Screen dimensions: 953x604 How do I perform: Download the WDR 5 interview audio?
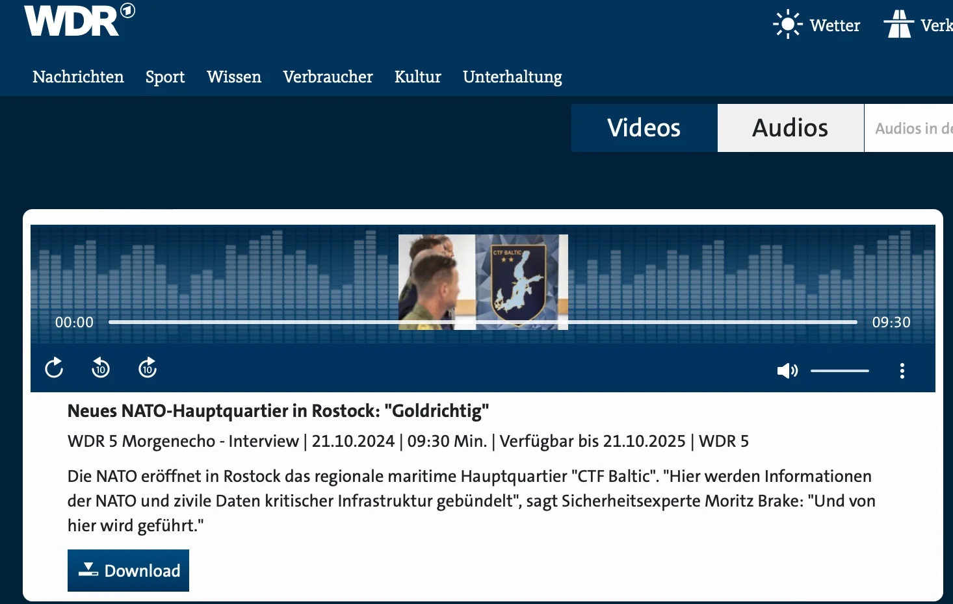pos(128,570)
